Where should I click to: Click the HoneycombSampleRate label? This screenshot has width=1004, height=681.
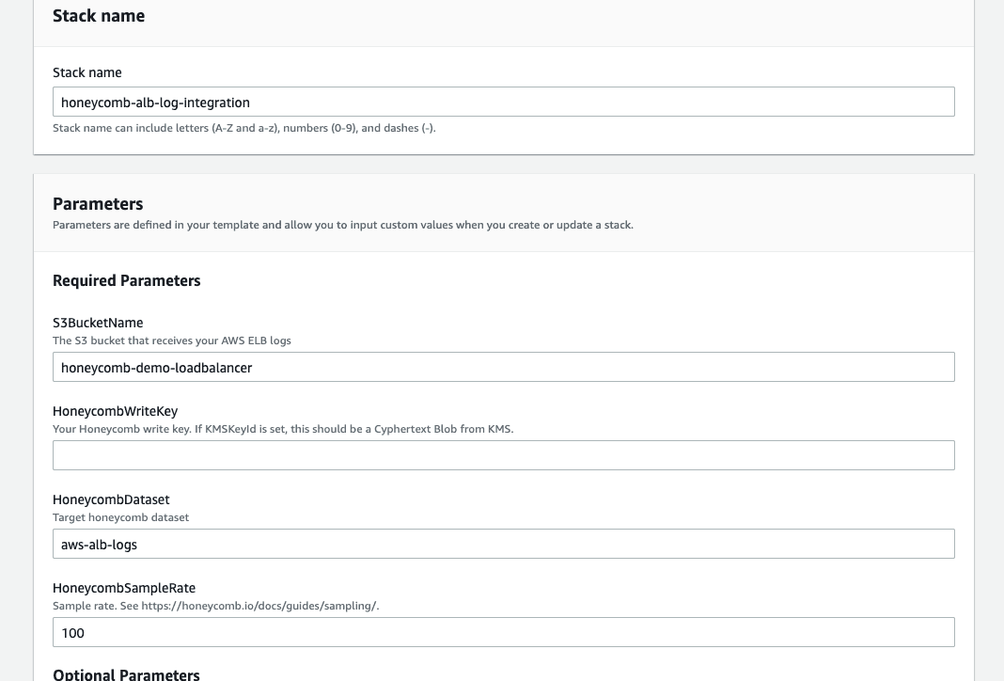[124, 588]
